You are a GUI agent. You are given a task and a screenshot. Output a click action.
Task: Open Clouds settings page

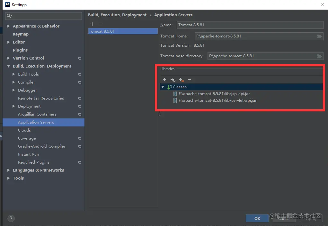24,130
